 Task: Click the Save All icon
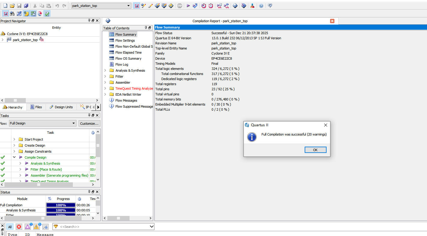point(26,6)
